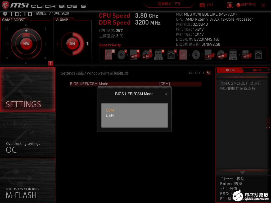This screenshot has width=271, height=203.
Task: Open the language selector globe icon
Action: [x=238, y=5]
